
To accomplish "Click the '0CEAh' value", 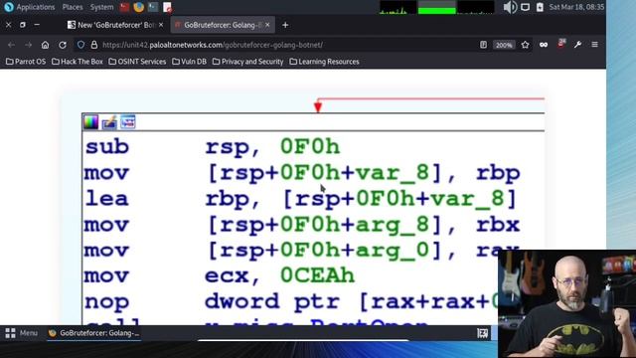I will pyautogui.click(x=317, y=276).
